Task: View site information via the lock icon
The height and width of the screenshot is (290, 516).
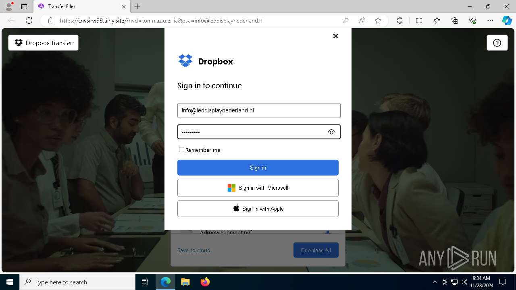Action: [51, 21]
